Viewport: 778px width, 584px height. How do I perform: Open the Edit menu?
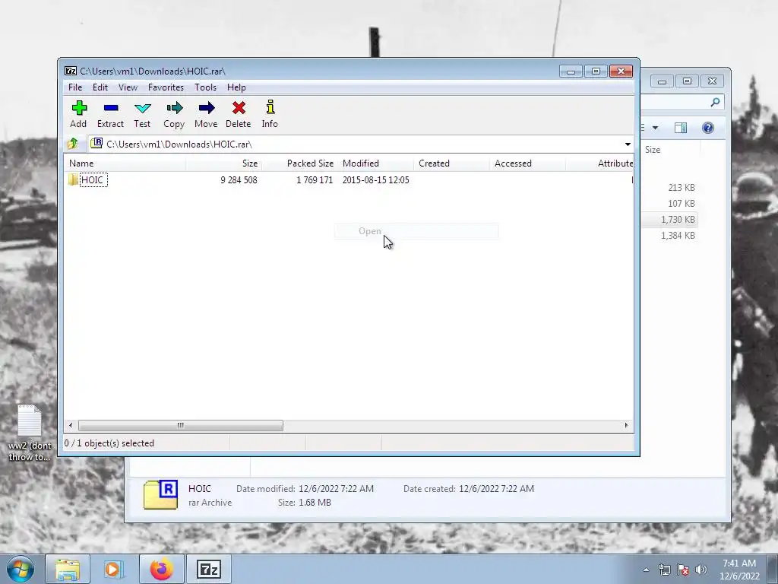[100, 87]
